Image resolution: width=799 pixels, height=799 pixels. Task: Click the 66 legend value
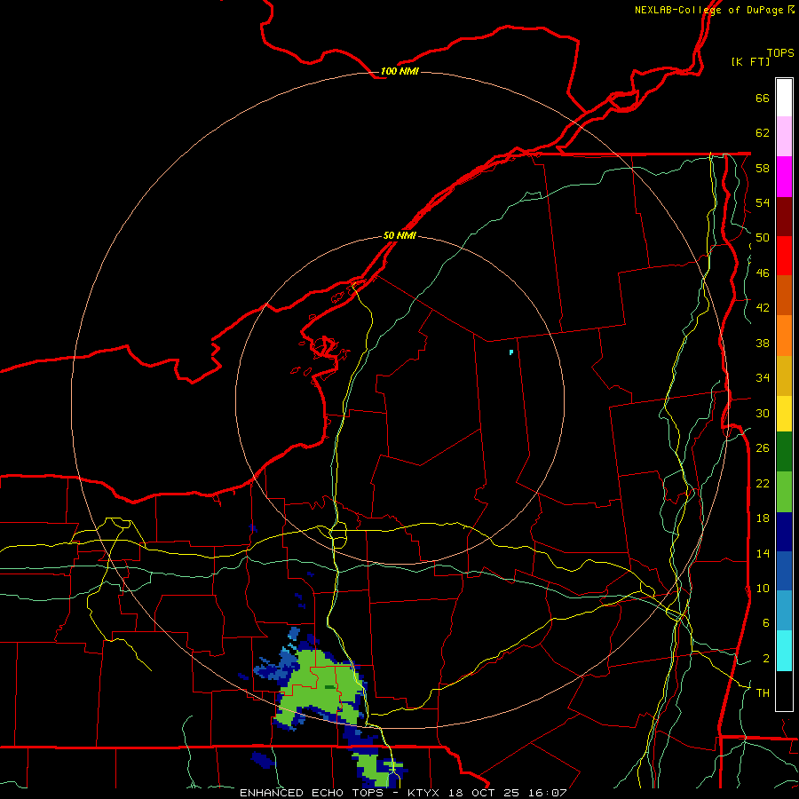[x=763, y=98]
